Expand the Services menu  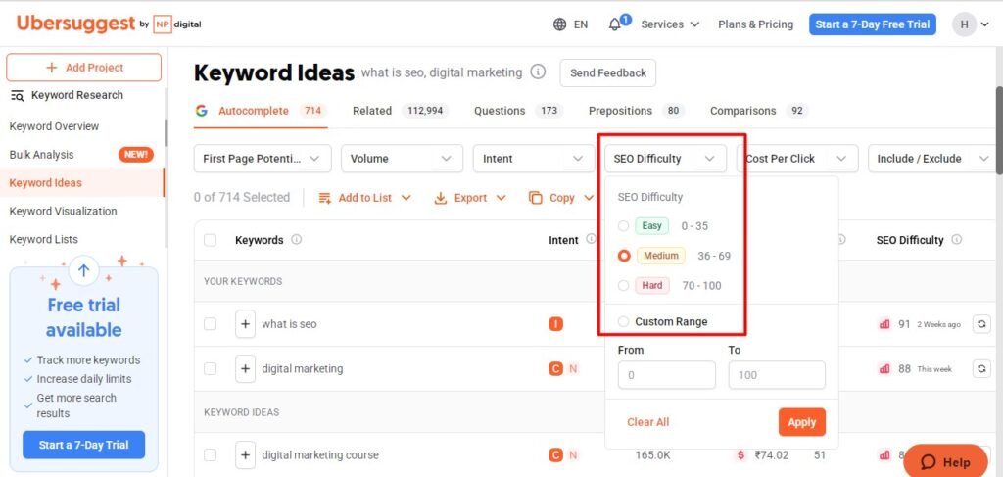[670, 24]
